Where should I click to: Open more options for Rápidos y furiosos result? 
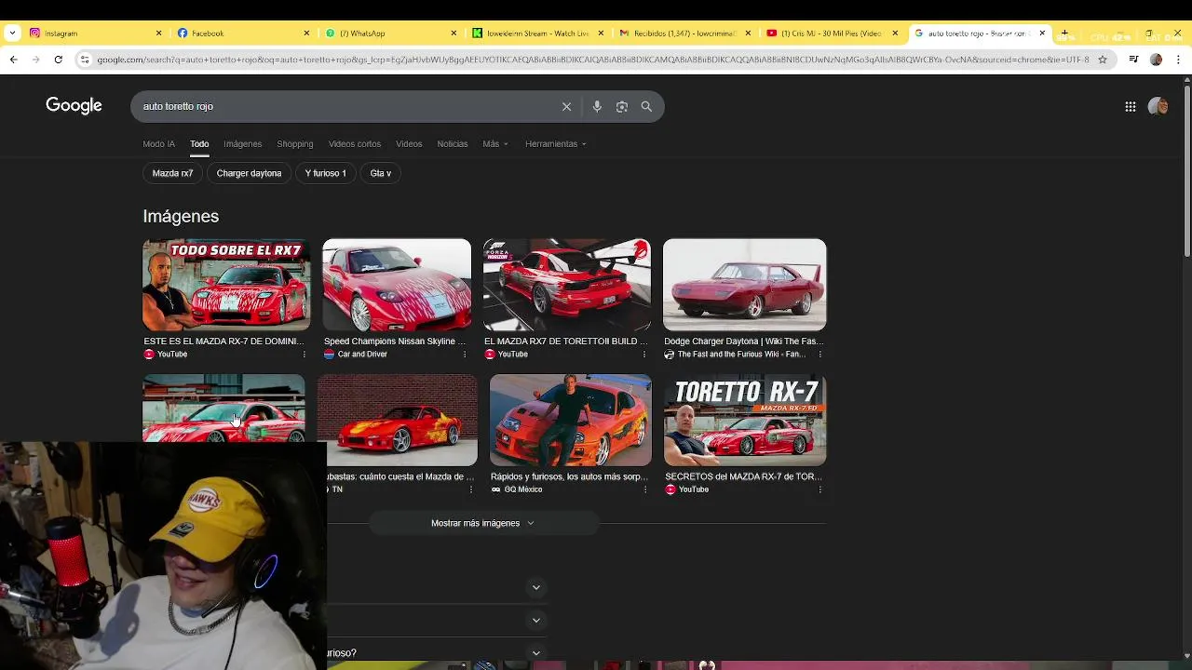pos(645,489)
